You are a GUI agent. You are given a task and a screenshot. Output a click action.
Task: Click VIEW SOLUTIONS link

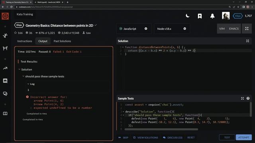pyautogui.click(x=145, y=137)
